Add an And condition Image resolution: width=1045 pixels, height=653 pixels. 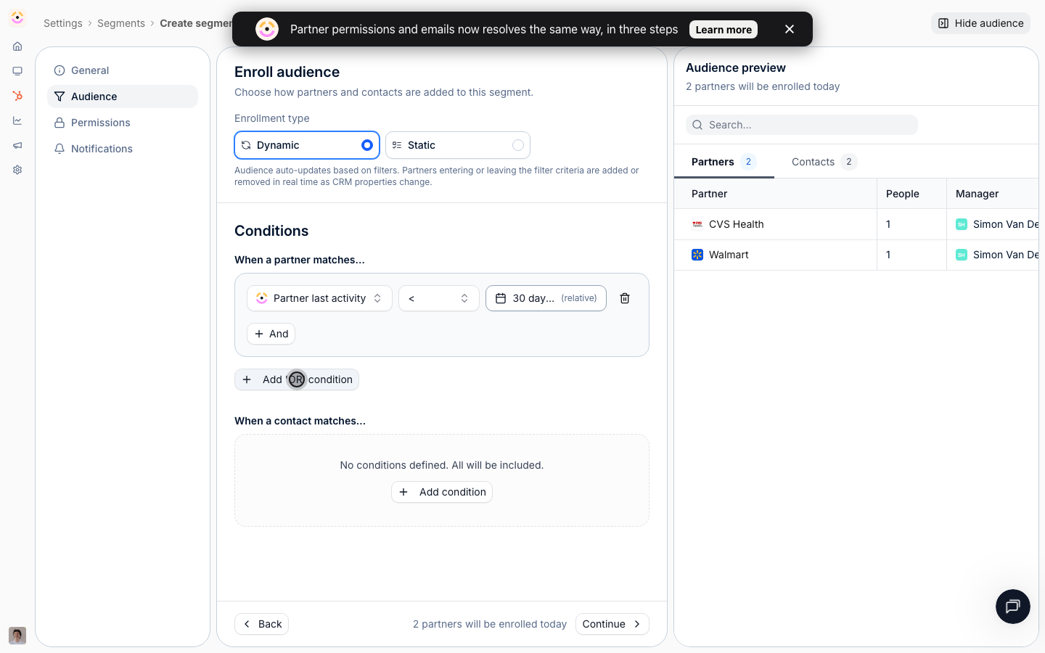point(271,334)
